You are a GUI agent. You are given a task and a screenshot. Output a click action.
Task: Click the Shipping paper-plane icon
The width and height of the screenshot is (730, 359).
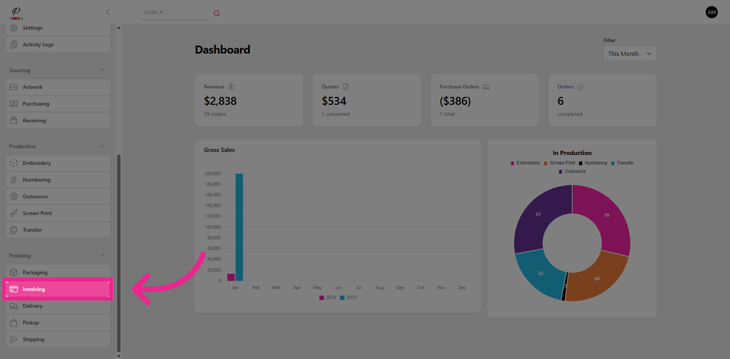click(14, 339)
